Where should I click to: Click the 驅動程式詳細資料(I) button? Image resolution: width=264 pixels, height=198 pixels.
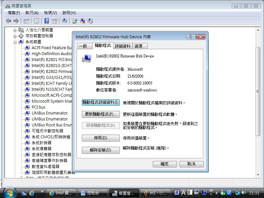coord(101,102)
